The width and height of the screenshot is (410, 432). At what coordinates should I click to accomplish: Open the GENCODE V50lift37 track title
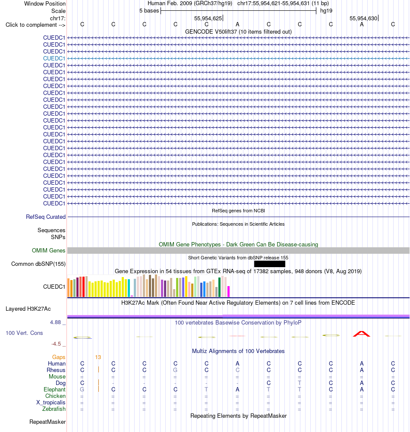pos(238,32)
